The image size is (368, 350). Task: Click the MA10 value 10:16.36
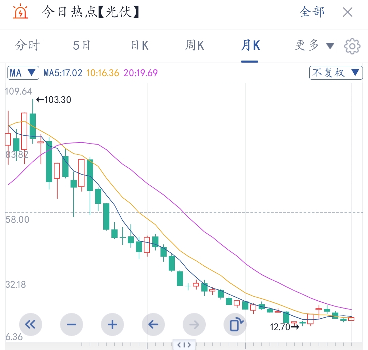(103, 73)
